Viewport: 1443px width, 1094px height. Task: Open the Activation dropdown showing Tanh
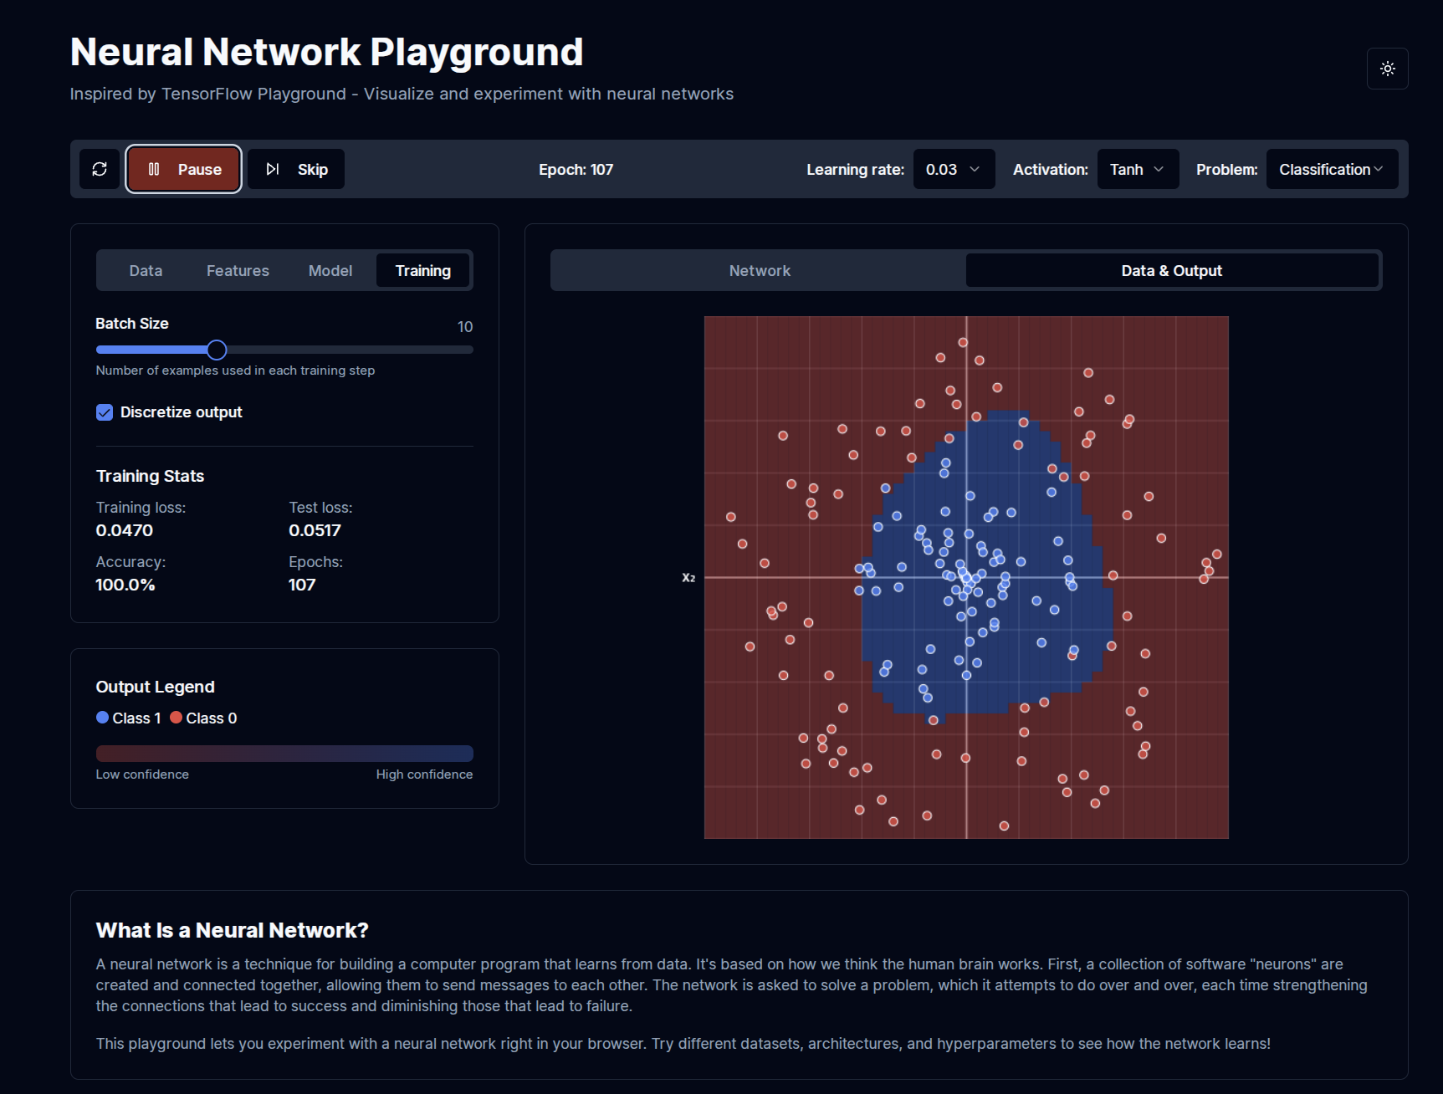[x=1137, y=168]
